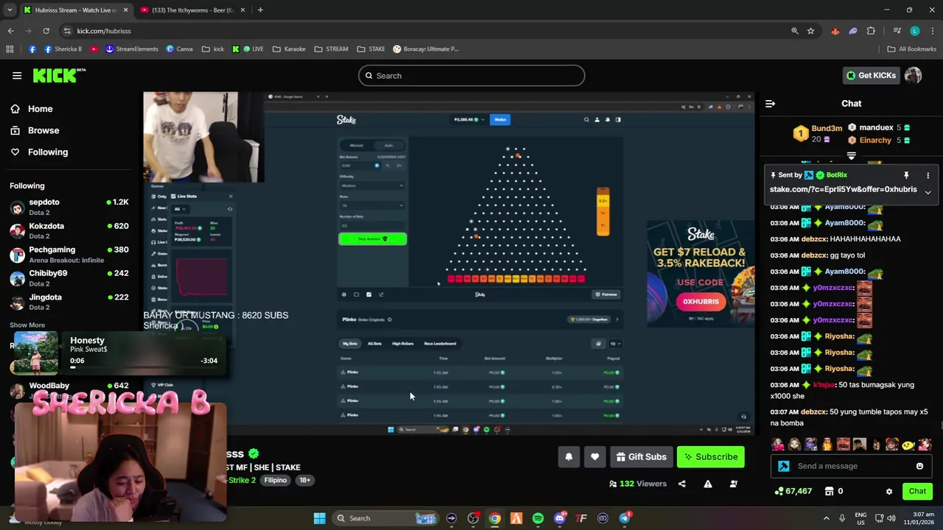Unpin the BotRix pinned message
This screenshot has width=943, height=530.
coord(906,175)
